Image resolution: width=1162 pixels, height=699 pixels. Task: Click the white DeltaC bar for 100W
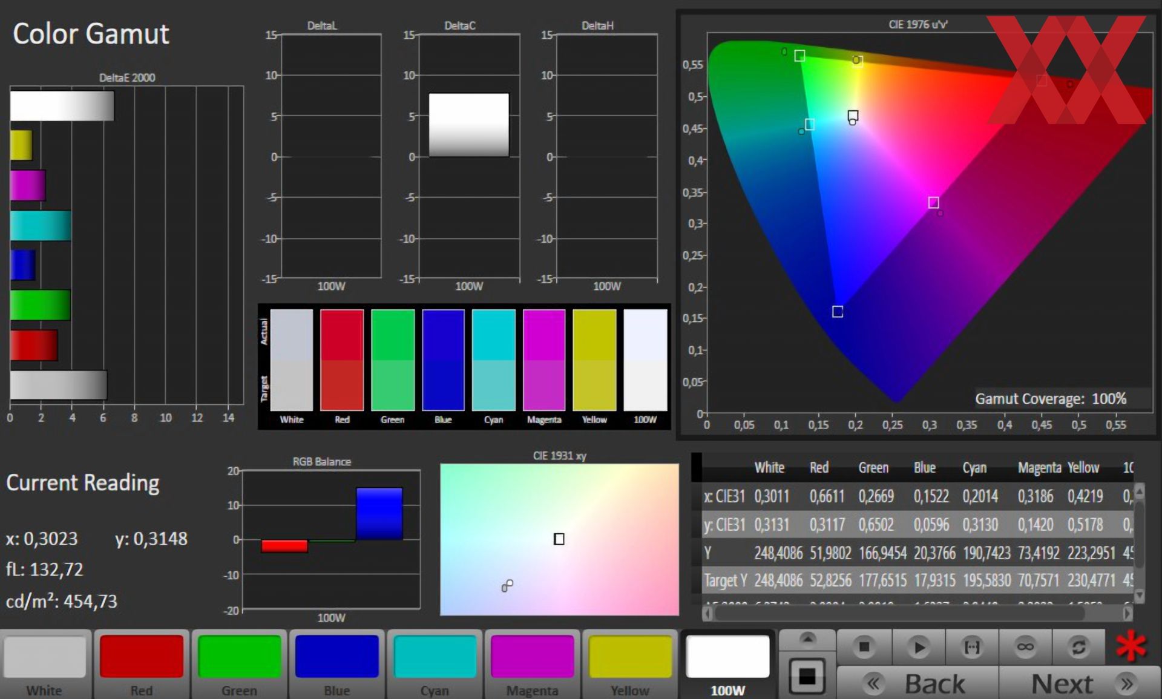pos(469,125)
